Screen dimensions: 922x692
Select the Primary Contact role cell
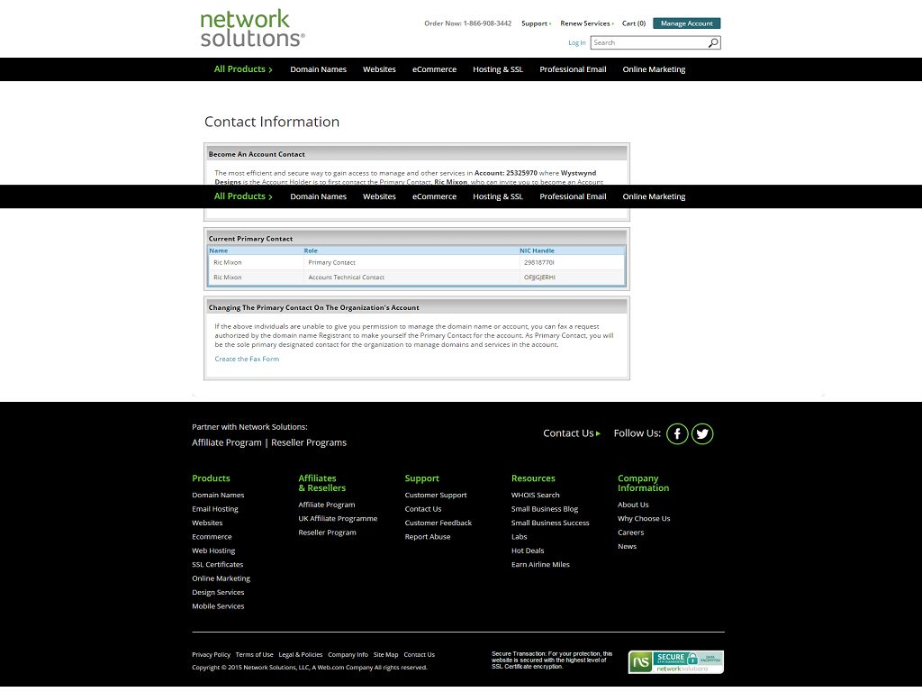pyautogui.click(x=331, y=262)
